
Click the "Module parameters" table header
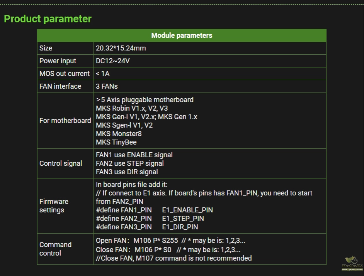(x=182, y=35)
